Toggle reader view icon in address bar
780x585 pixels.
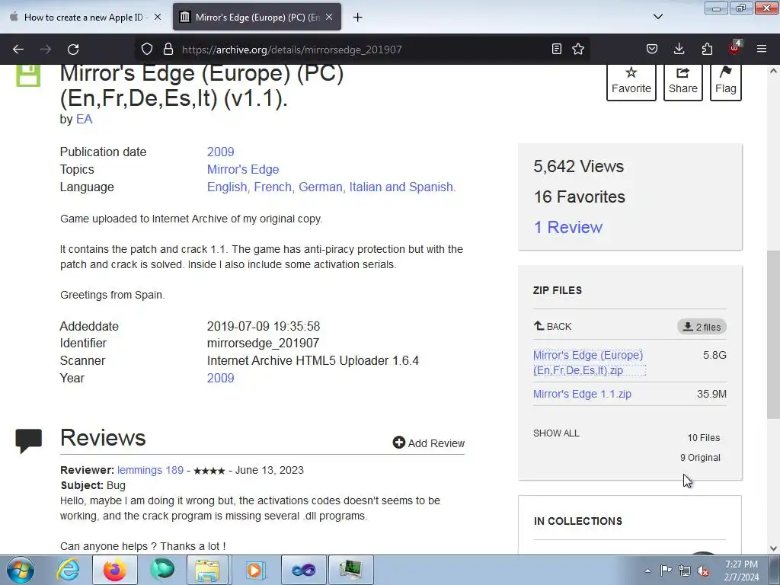[x=557, y=49]
